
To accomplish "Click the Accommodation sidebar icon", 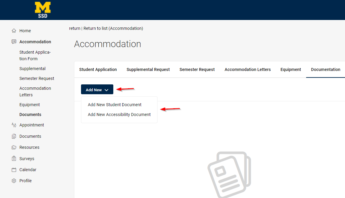I will (x=14, y=42).
